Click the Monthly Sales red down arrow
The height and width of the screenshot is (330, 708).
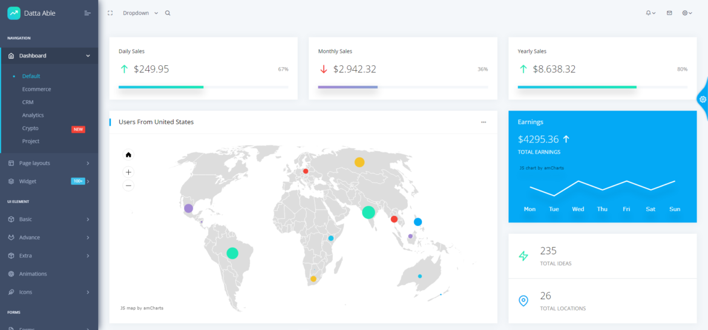(x=323, y=69)
